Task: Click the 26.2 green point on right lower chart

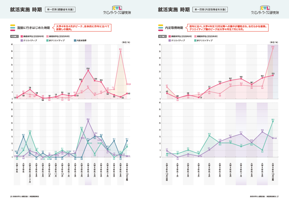Action: click(273, 121)
